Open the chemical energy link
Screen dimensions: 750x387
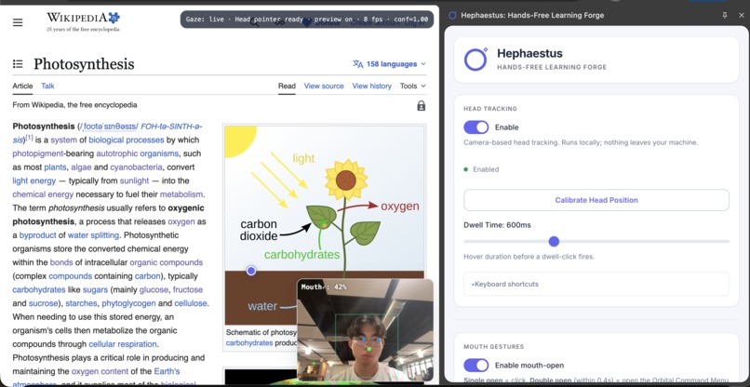tap(43, 194)
